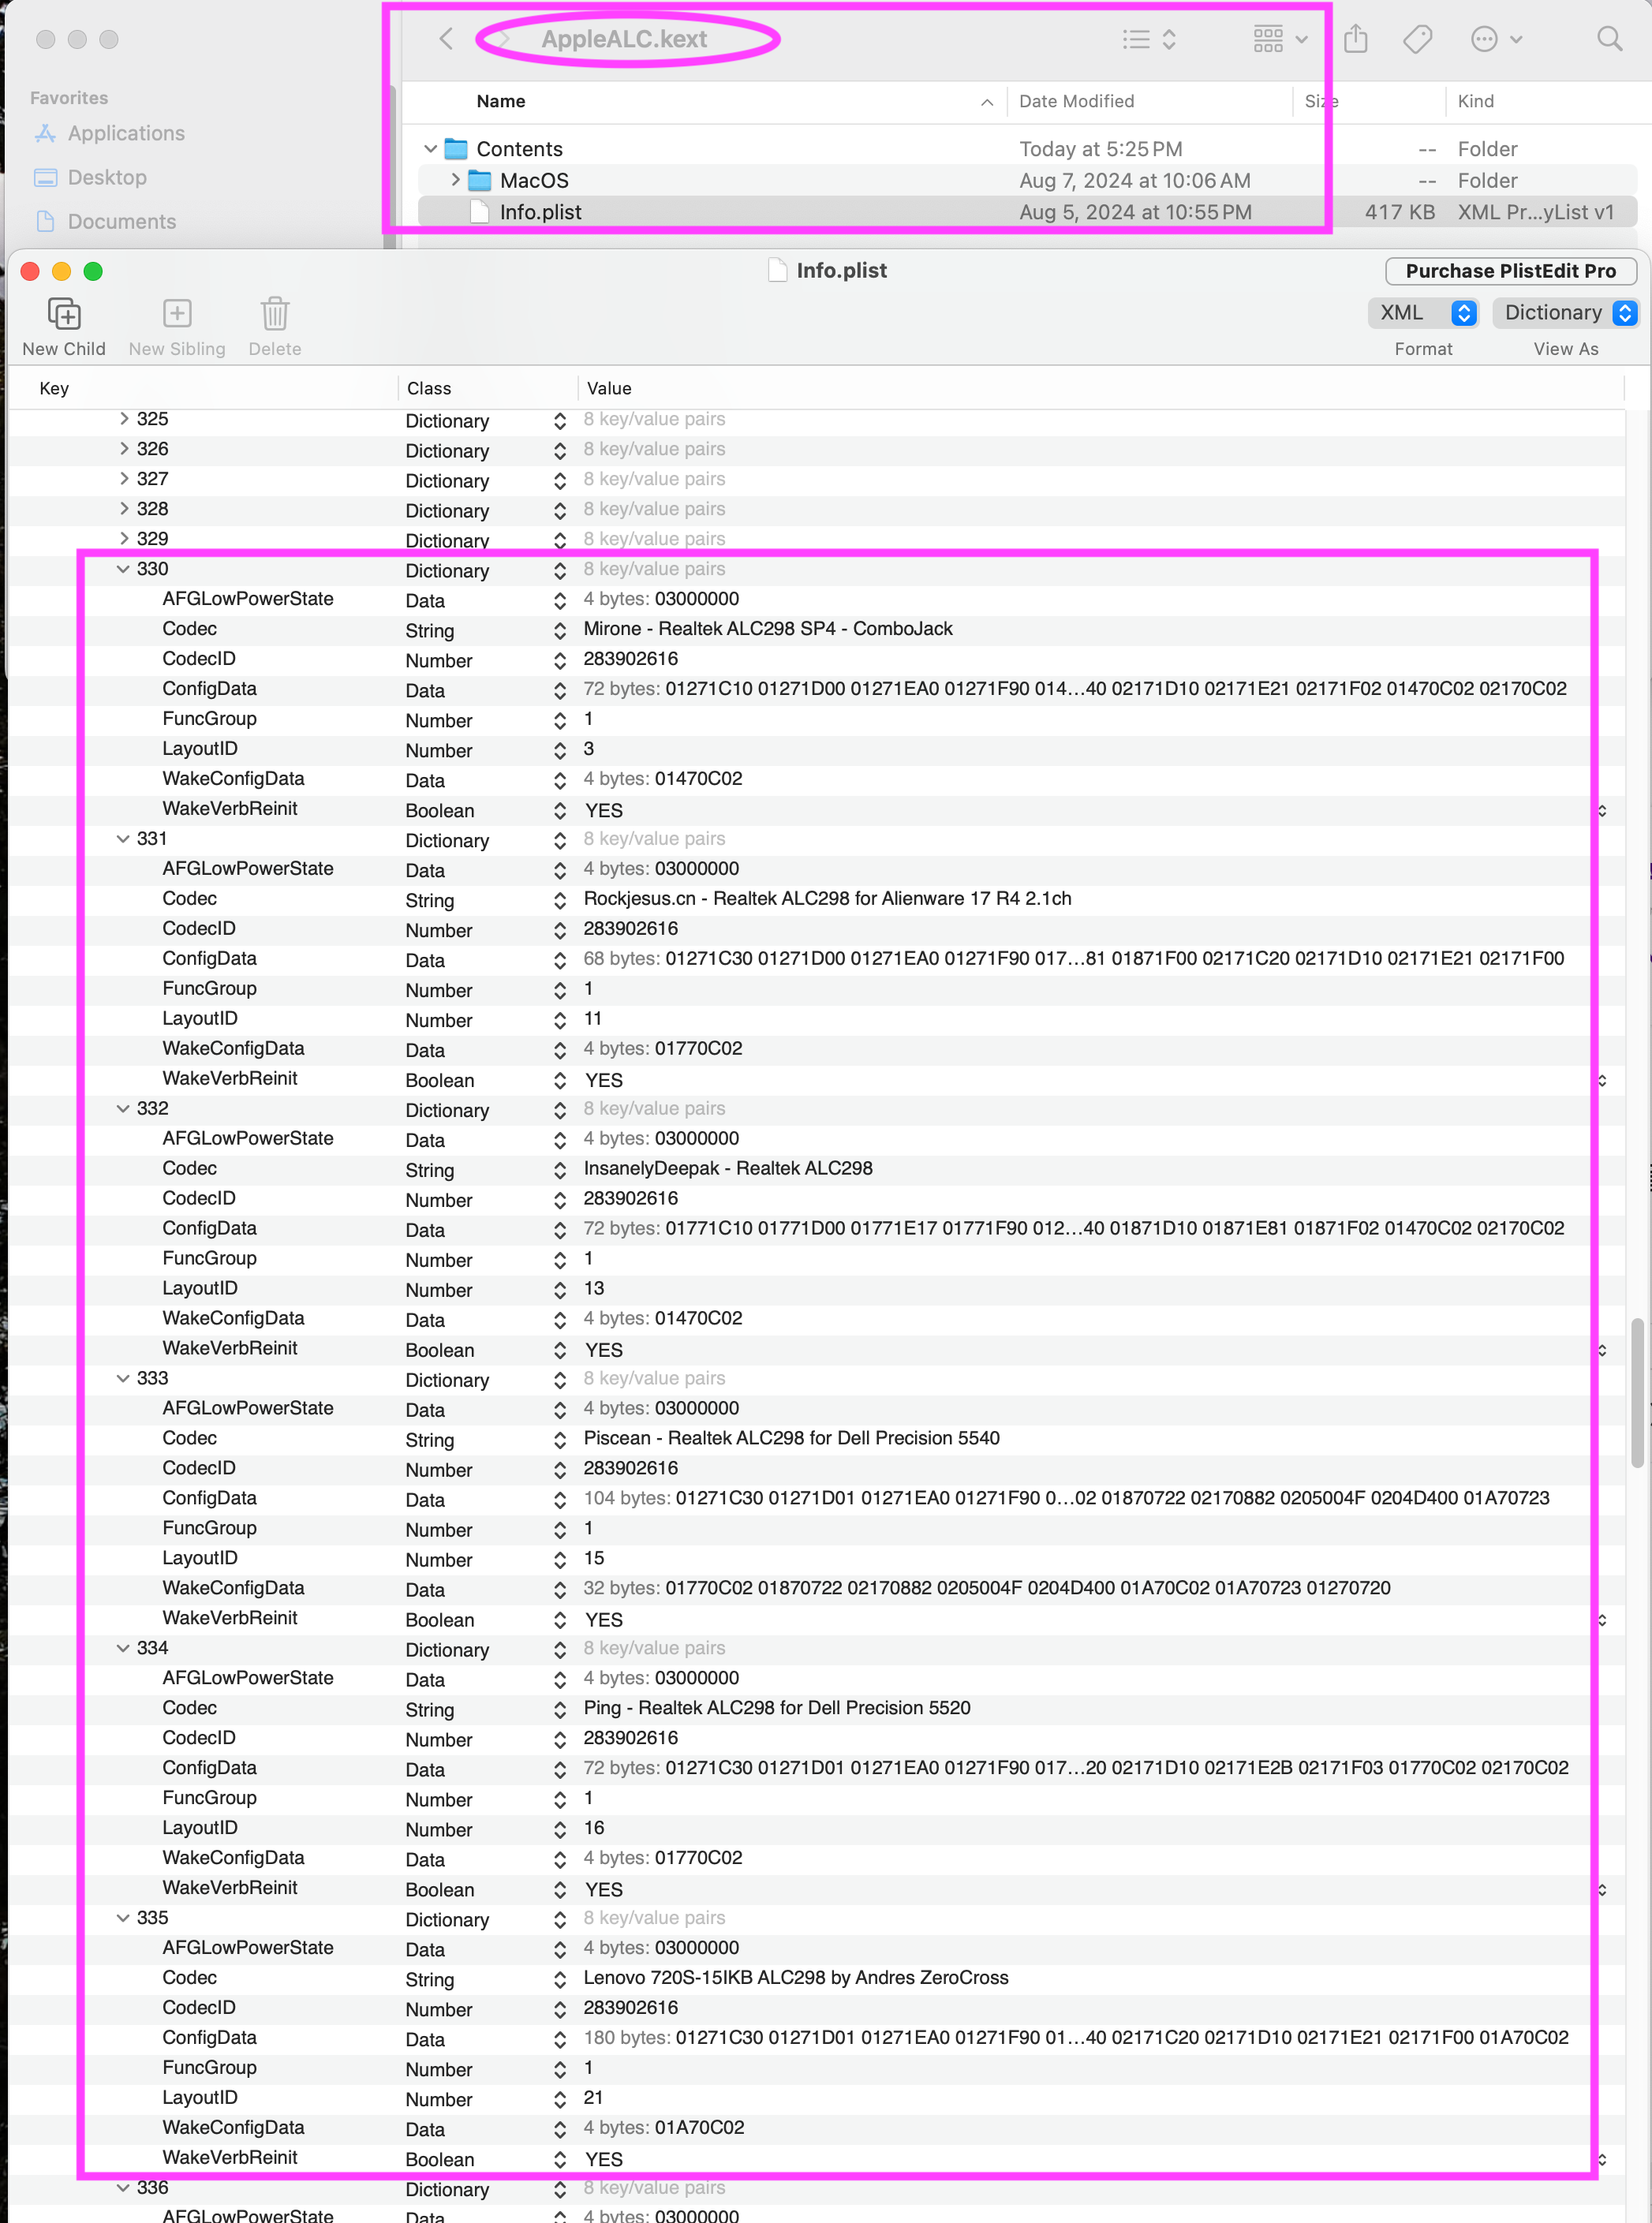The width and height of the screenshot is (1652, 2223).
Task: Select LayoutID value 13 in entry 332
Action: 594,1288
